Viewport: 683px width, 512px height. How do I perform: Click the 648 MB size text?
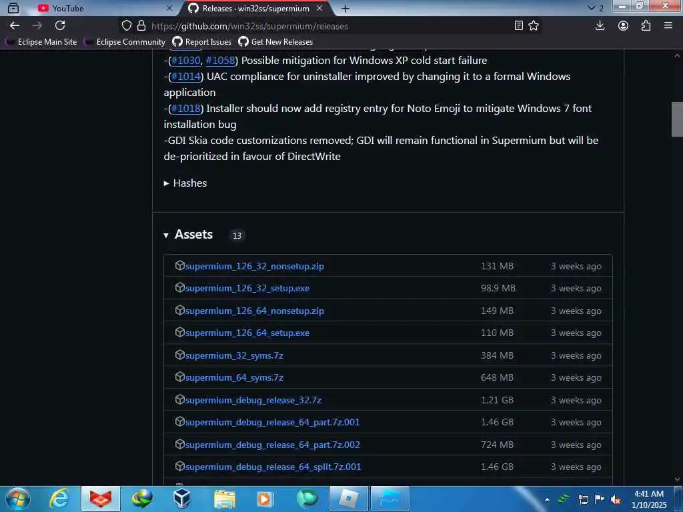click(x=497, y=377)
